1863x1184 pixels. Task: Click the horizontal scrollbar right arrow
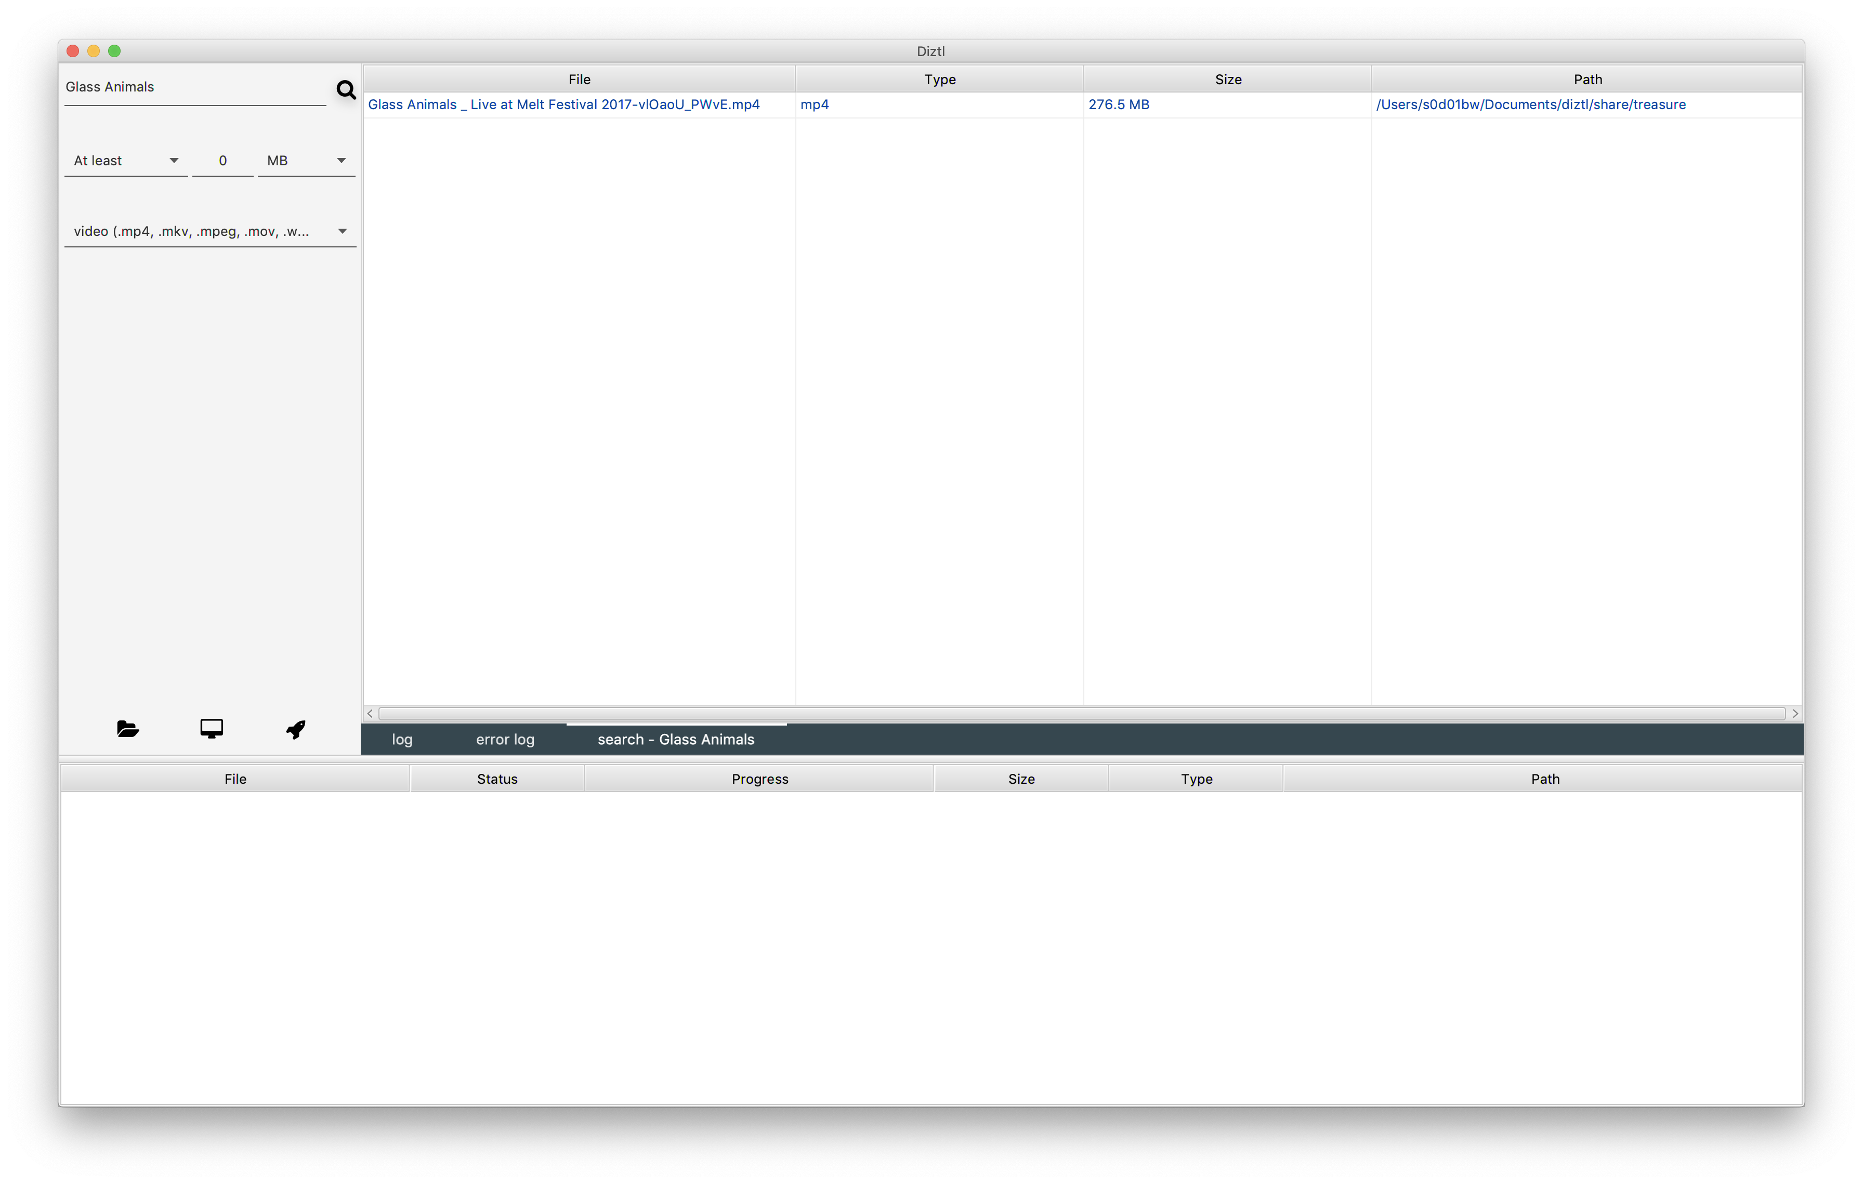1795,713
